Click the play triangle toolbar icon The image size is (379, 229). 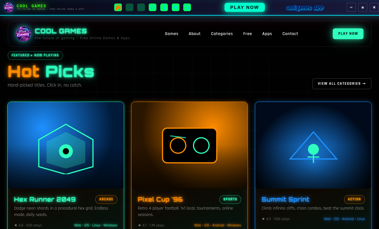pos(153,7)
